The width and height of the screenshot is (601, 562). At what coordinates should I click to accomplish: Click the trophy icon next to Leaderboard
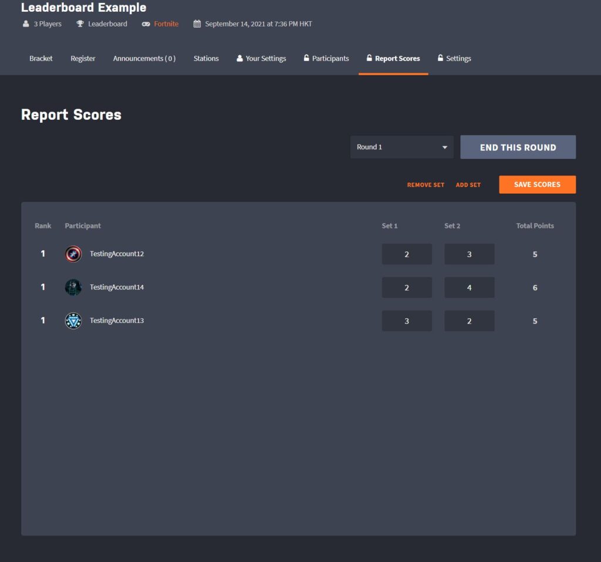coord(80,24)
